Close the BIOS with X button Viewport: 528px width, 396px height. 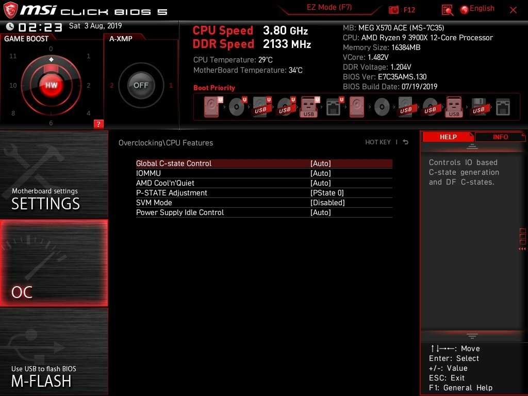click(513, 10)
